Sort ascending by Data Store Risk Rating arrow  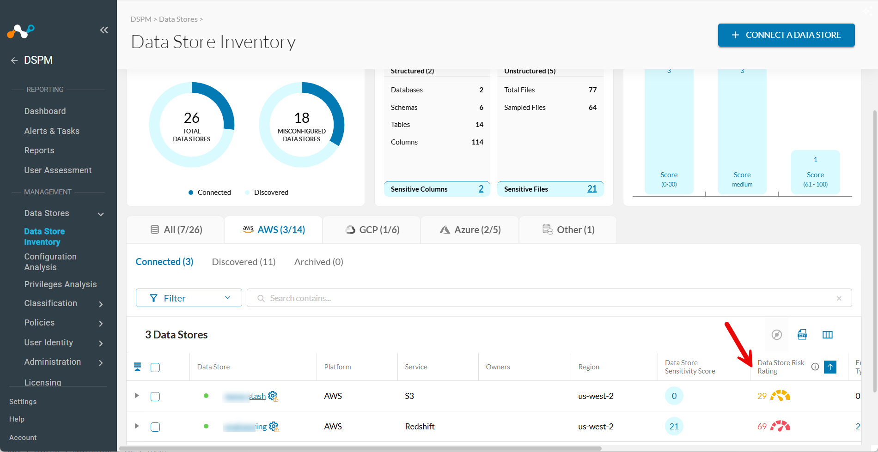[x=830, y=367]
